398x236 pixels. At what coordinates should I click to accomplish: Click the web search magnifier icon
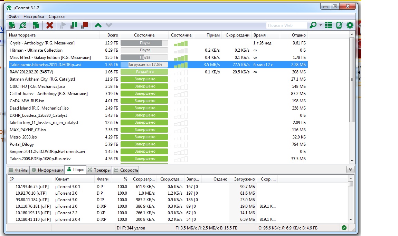pyautogui.click(x=313, y=25)
